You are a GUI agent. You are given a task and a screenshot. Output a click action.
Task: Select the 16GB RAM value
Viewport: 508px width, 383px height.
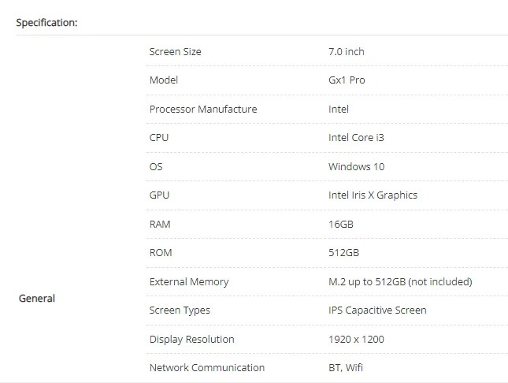pyautogui.click(x=341, y=224)
